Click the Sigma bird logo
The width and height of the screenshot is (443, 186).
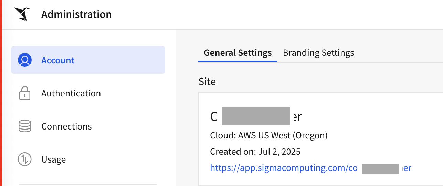pyautogui.click(x=22, y=14)
